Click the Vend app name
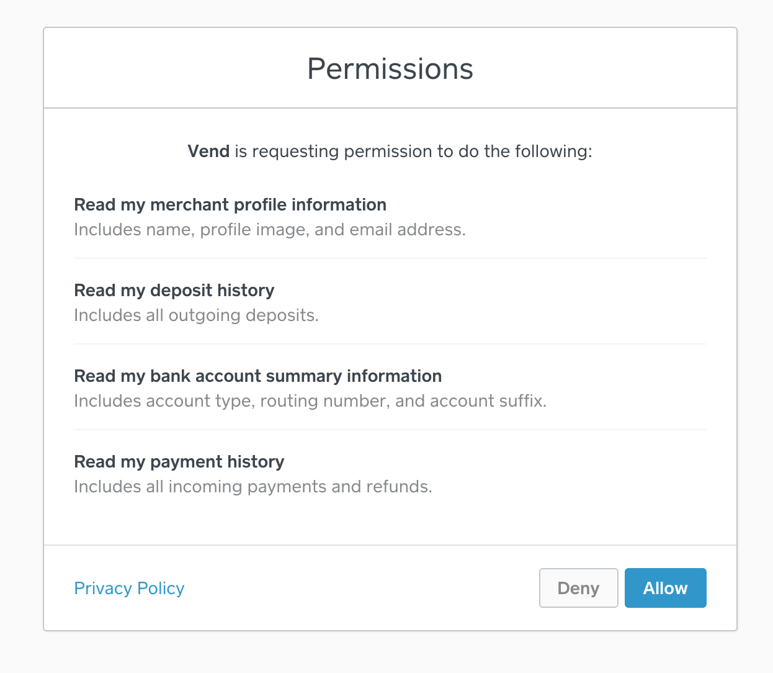The width and height of the screenshot is (773, 673). coord(208,151)
